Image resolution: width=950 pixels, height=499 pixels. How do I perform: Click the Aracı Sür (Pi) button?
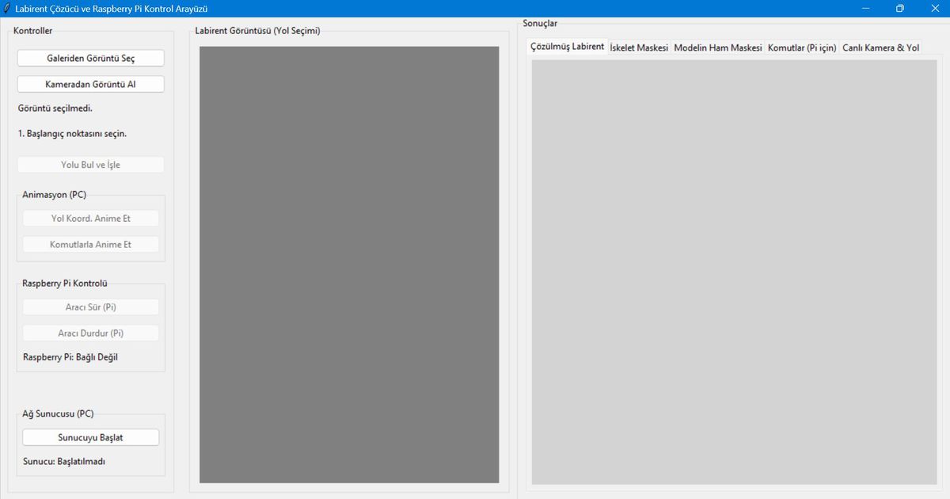point(91,307)
